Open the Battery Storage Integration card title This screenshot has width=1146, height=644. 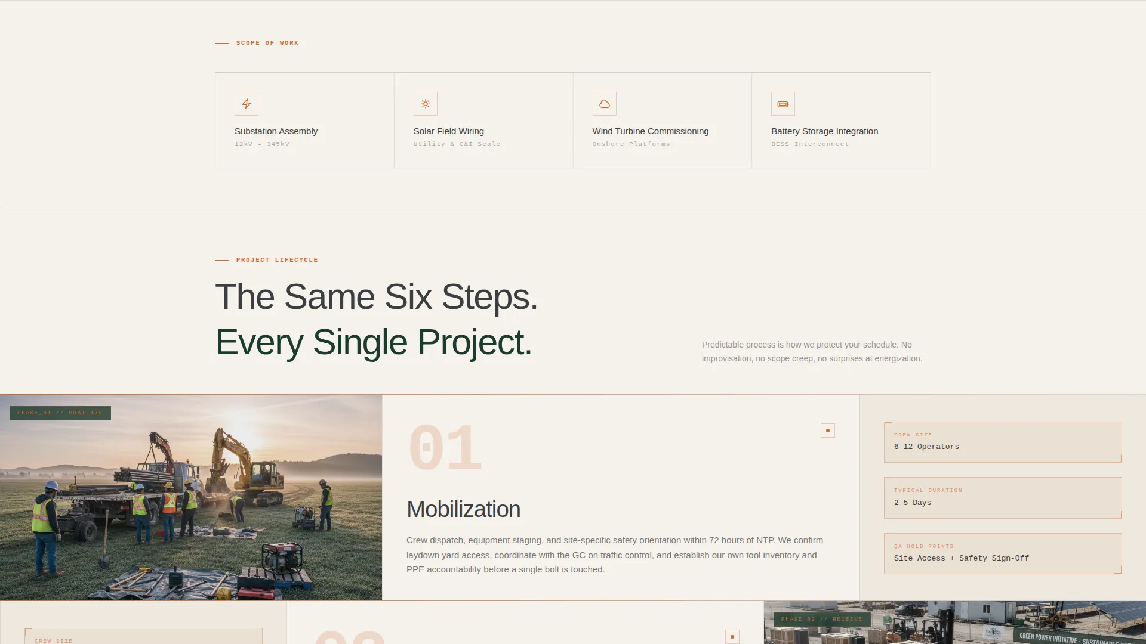(x=824, y=131)
